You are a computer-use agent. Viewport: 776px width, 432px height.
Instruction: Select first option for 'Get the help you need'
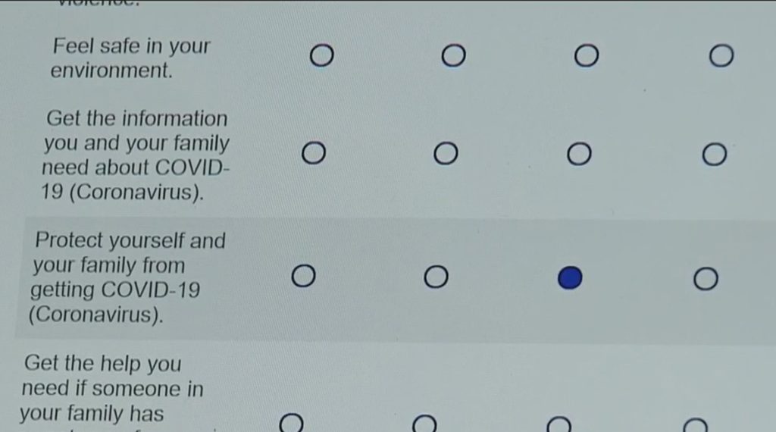coord(292,423)
